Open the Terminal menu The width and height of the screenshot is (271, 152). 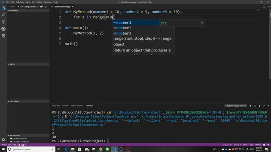click(48, 2)
